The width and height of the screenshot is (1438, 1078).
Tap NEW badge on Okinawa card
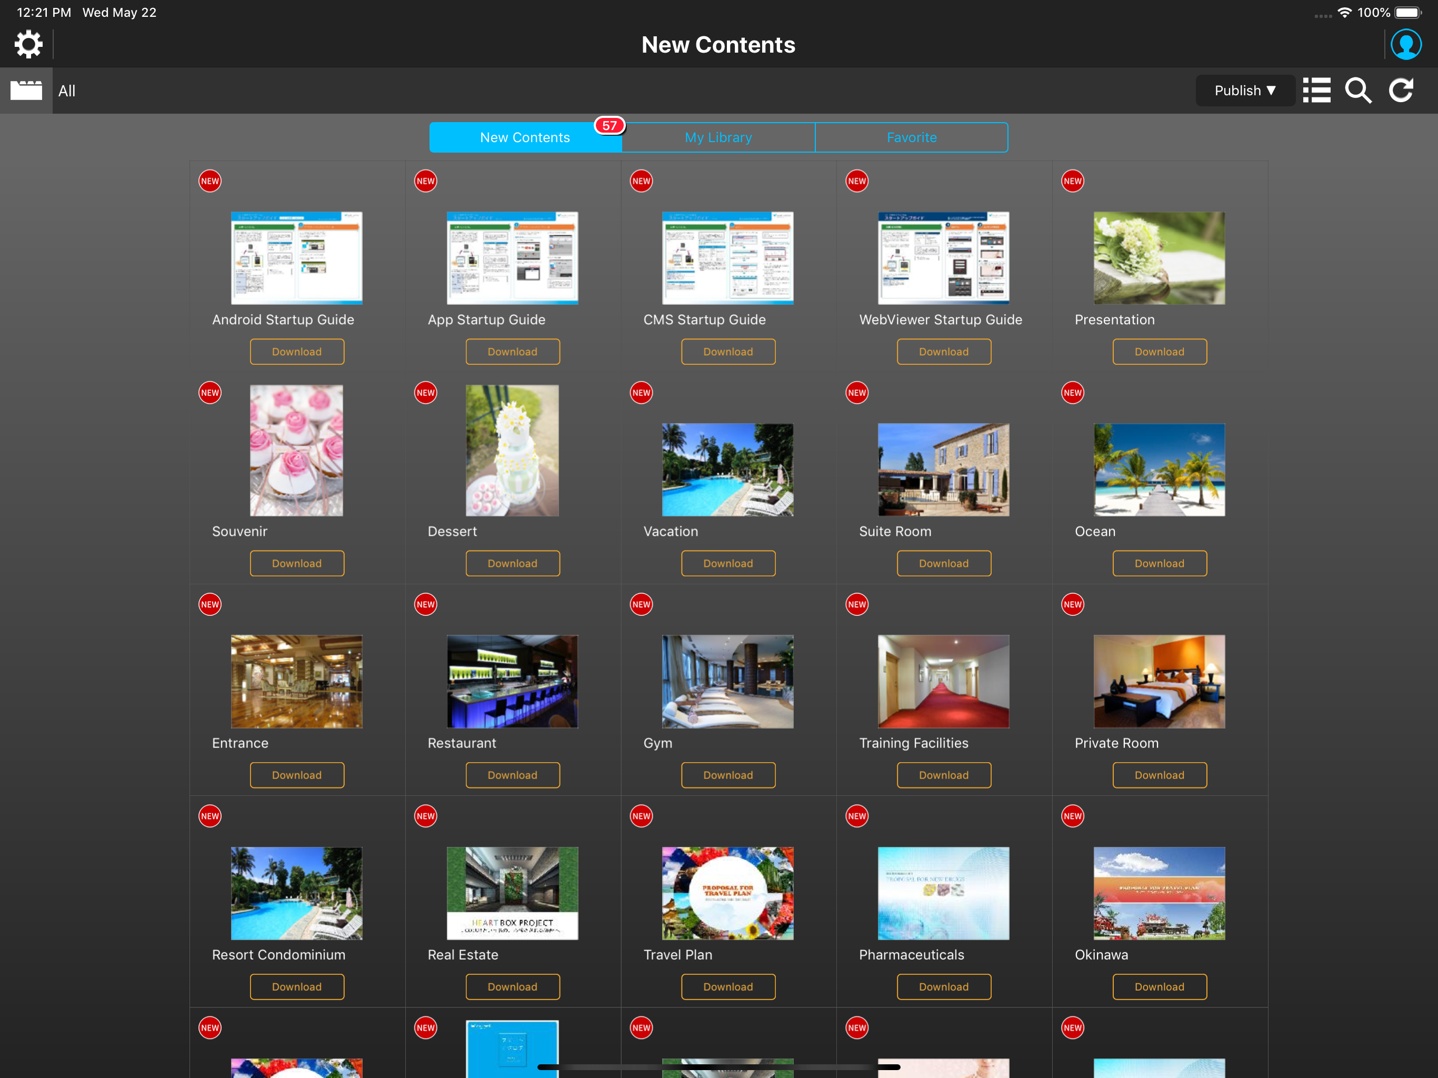tap(1072, 816)
